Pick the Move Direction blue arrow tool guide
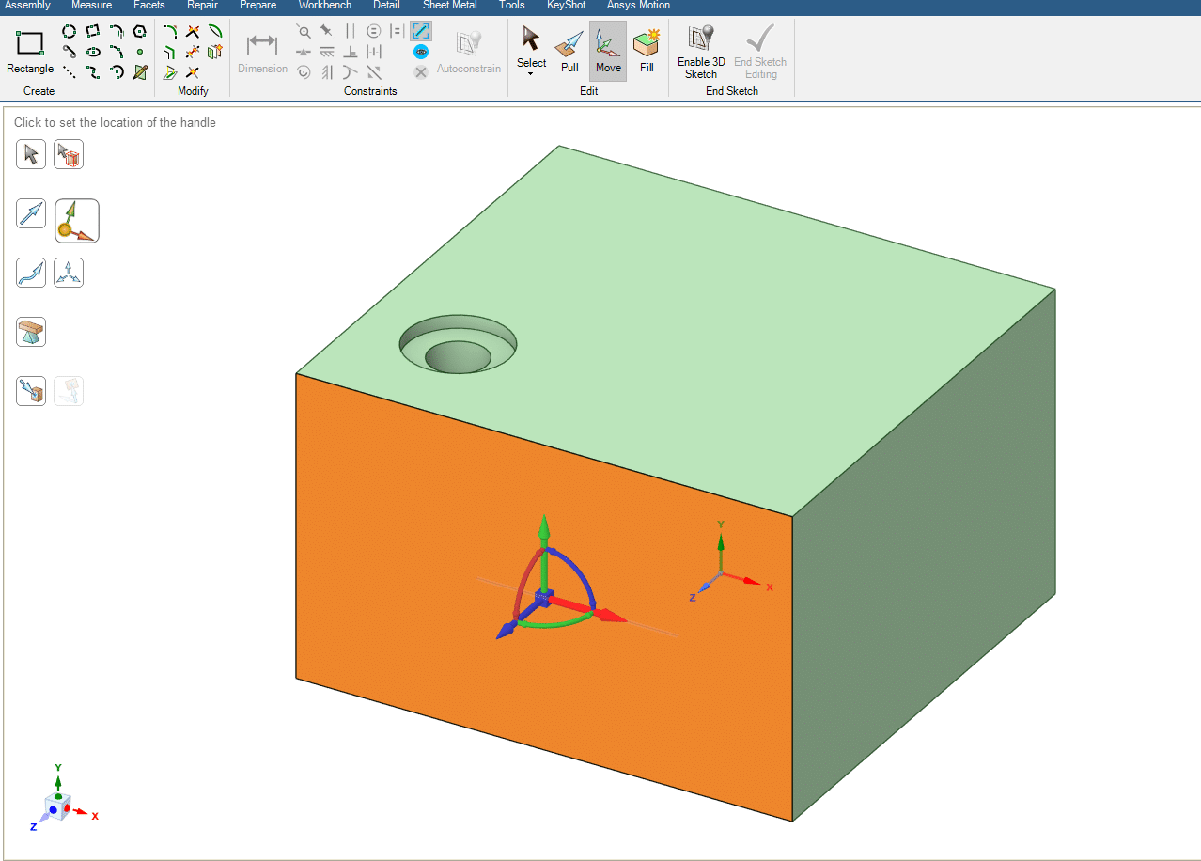The width and height of the screenshot is (1201, 861). point(31,213)
